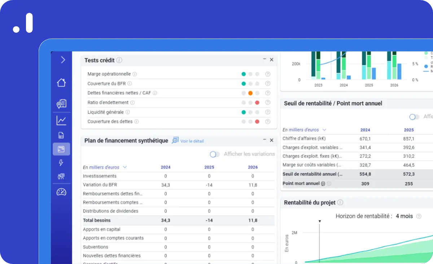The width and height of the screenshot is (433, 264).
Task: Open help question mark for Liquidité générale row
Action: (x=268, y=112)
